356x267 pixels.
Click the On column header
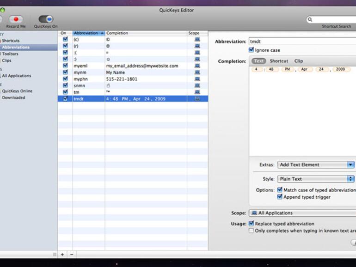pyautogui.click(x=65, y=33)
